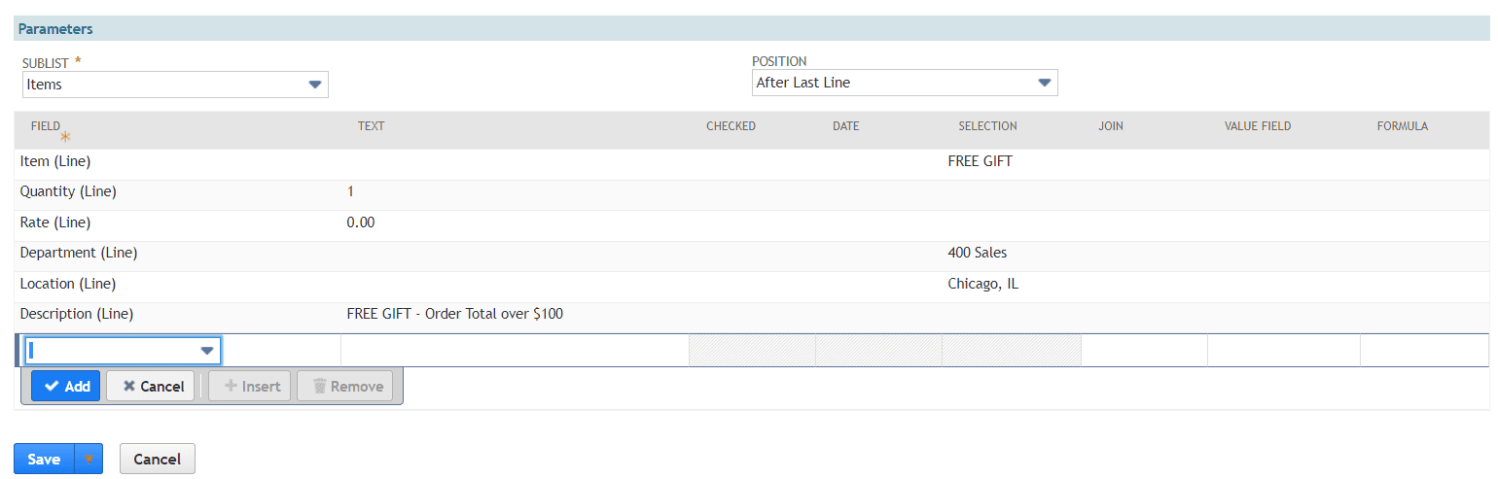Click the Value Field cell in new row

coord(1282,350)
